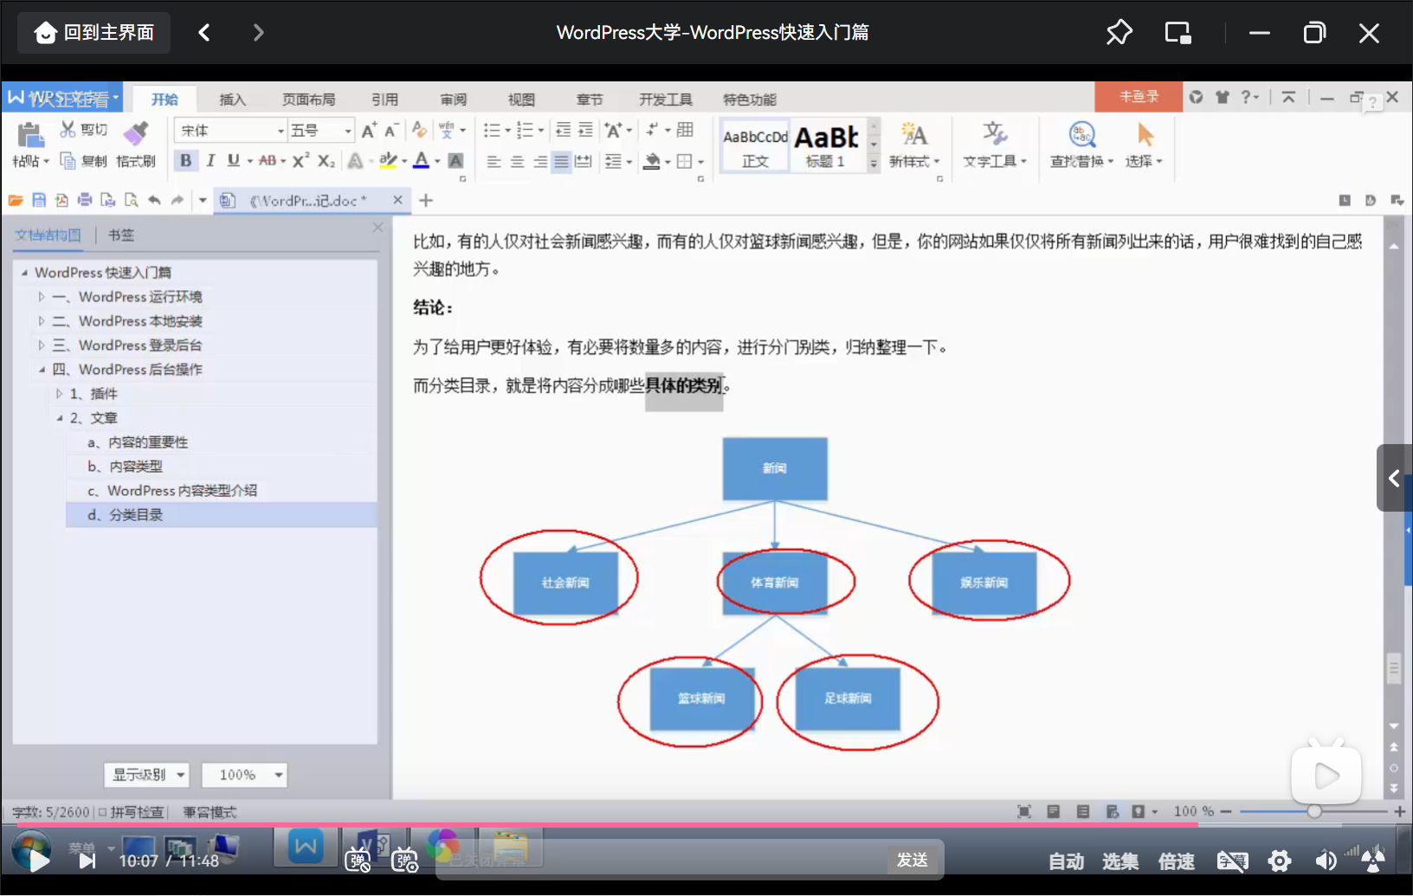Center align the text
Viewport: 1413px width, 896px height.
click(517, 161)
